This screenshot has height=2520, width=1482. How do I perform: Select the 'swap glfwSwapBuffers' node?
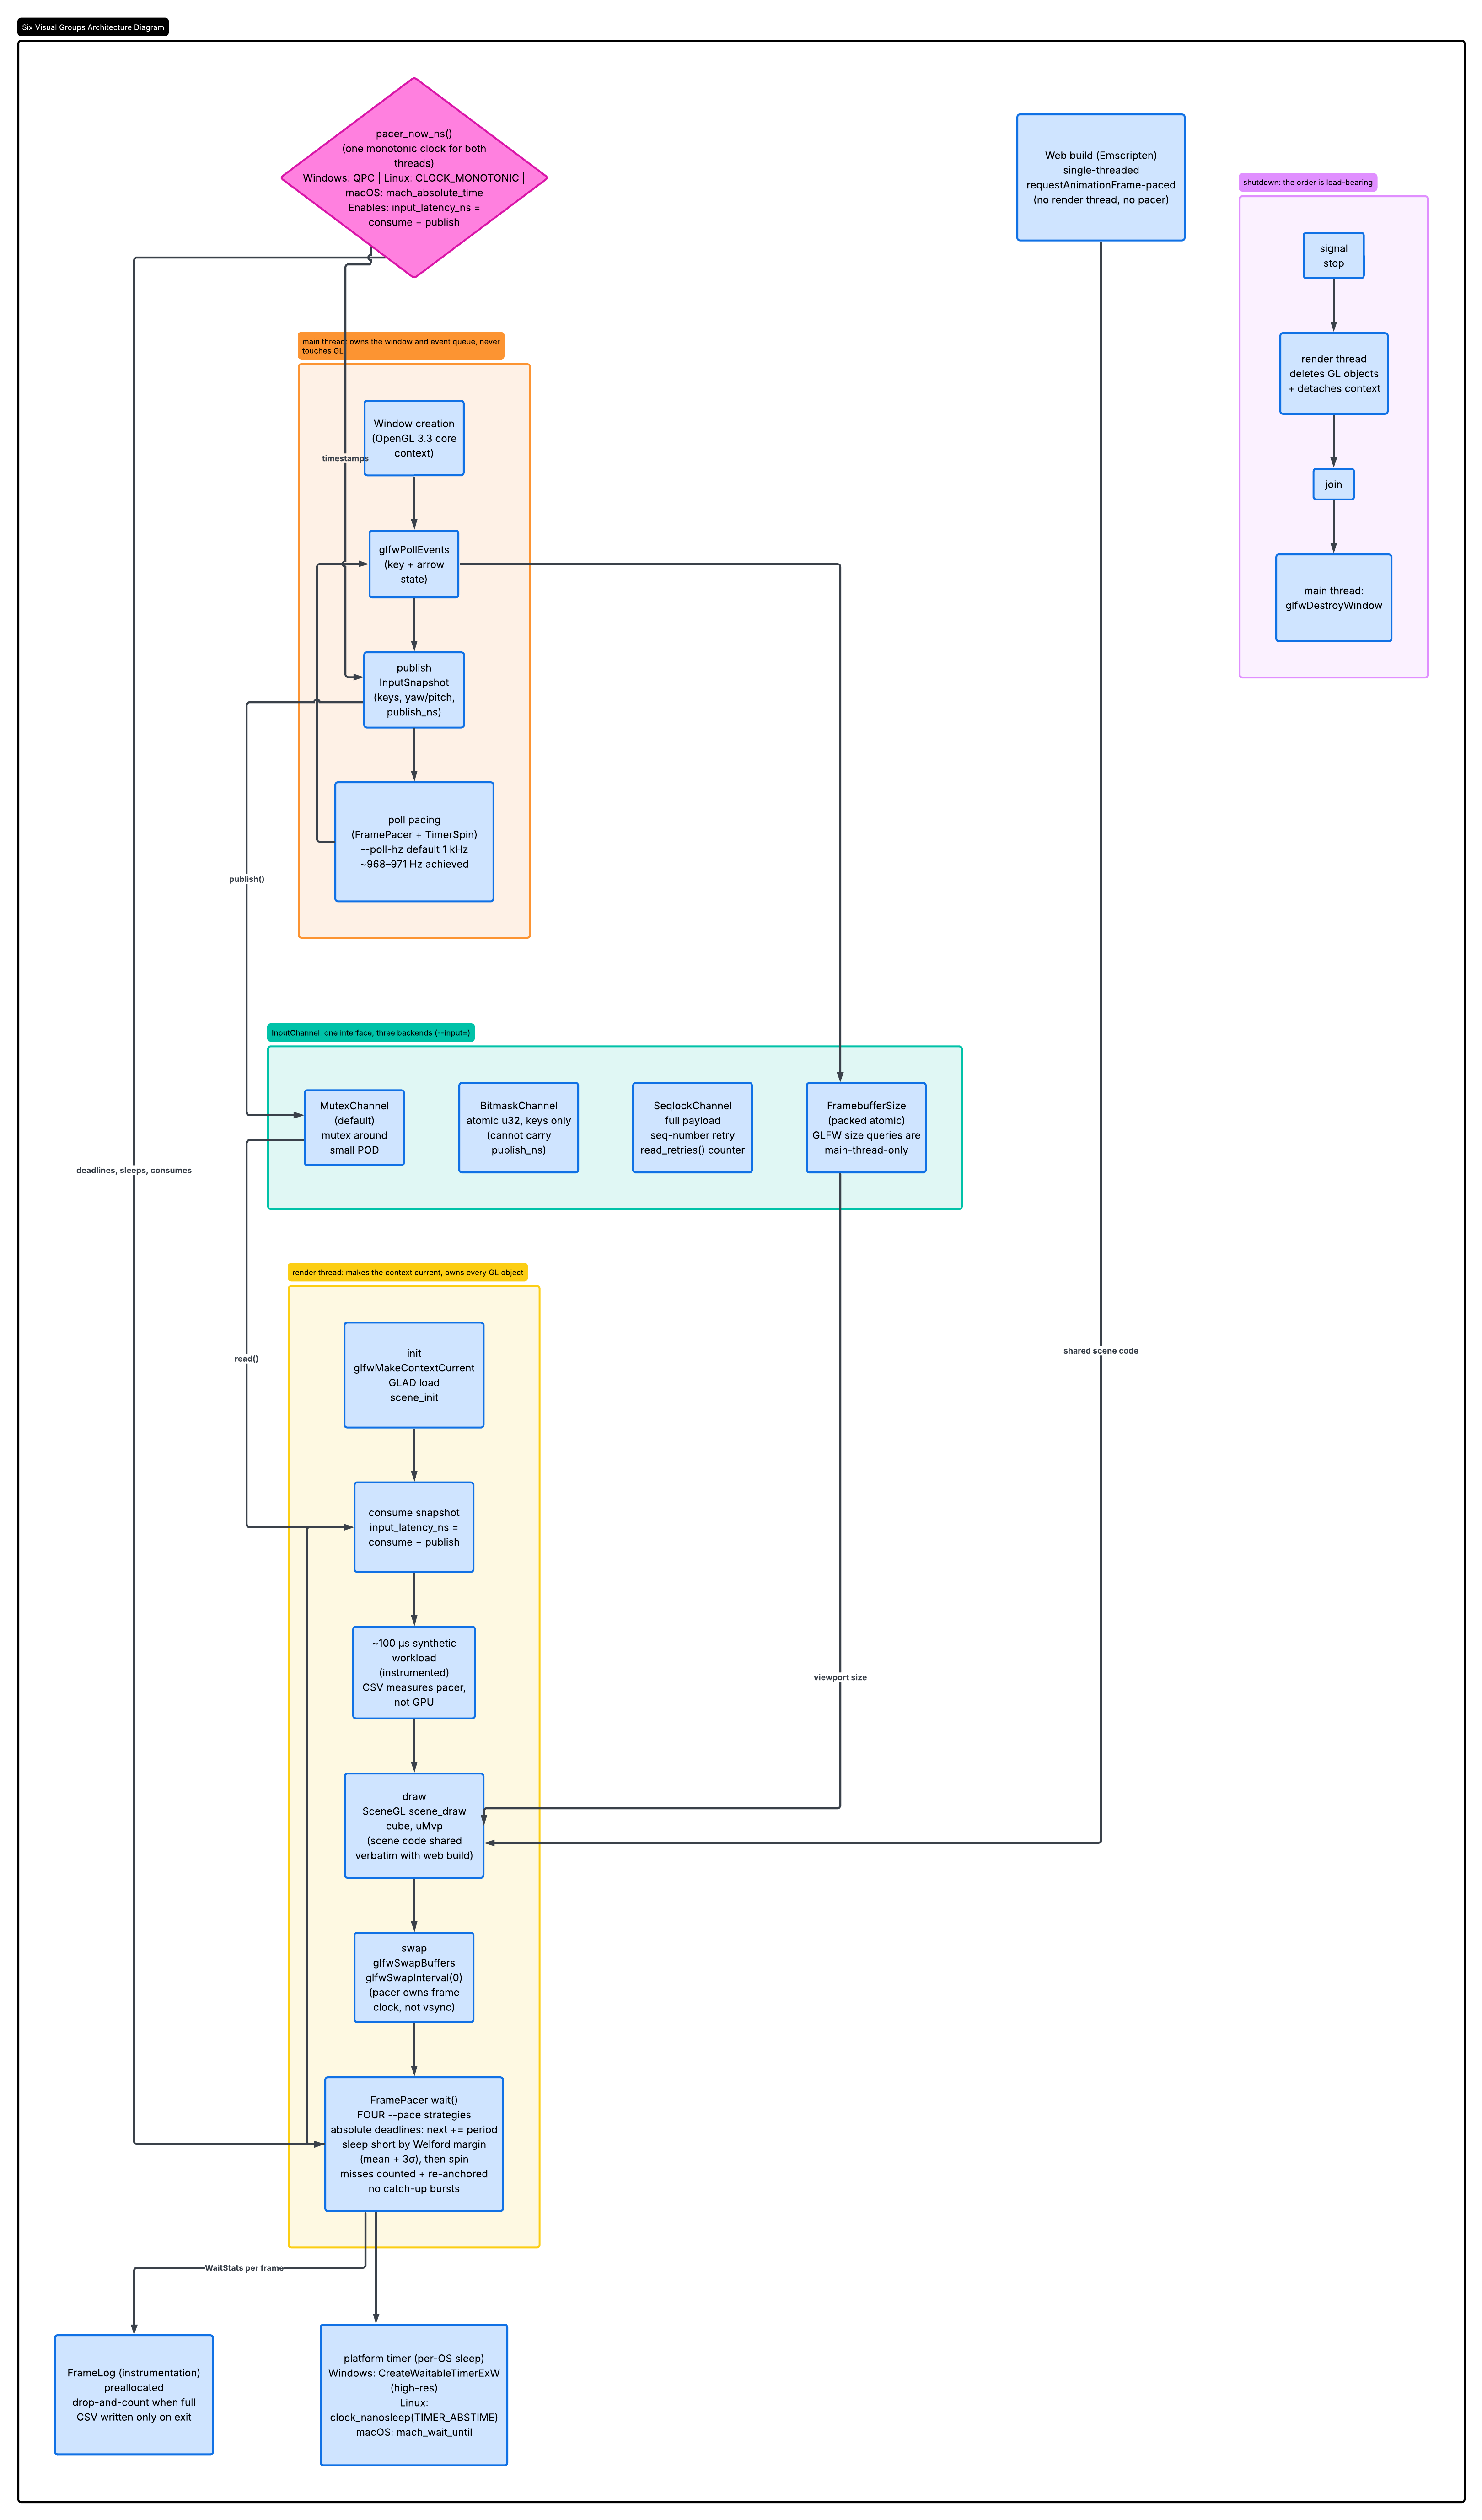[x=414, y=1977]
